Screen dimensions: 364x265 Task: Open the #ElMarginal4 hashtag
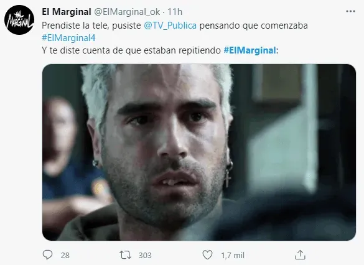tap(68, 38)
